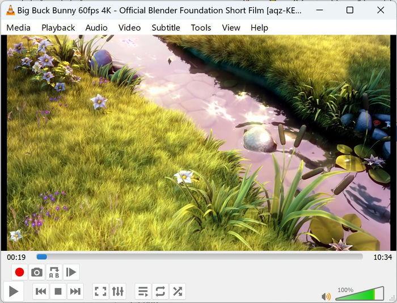Minimize the VLC window
The width and height of the screenshot is (397, 303).
point(320,10)
